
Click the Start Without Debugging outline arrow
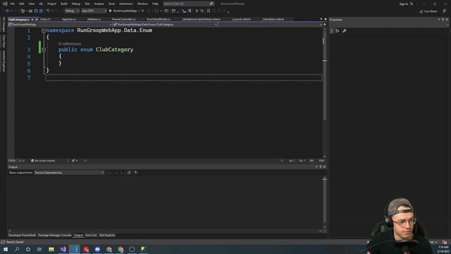coord(143,11)
